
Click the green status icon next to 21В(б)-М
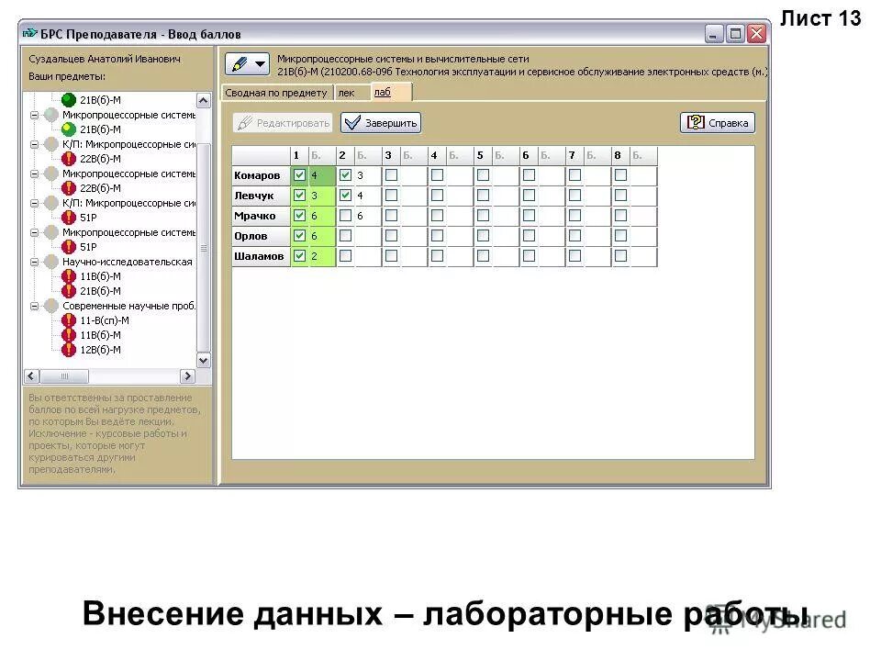point(69,99)
